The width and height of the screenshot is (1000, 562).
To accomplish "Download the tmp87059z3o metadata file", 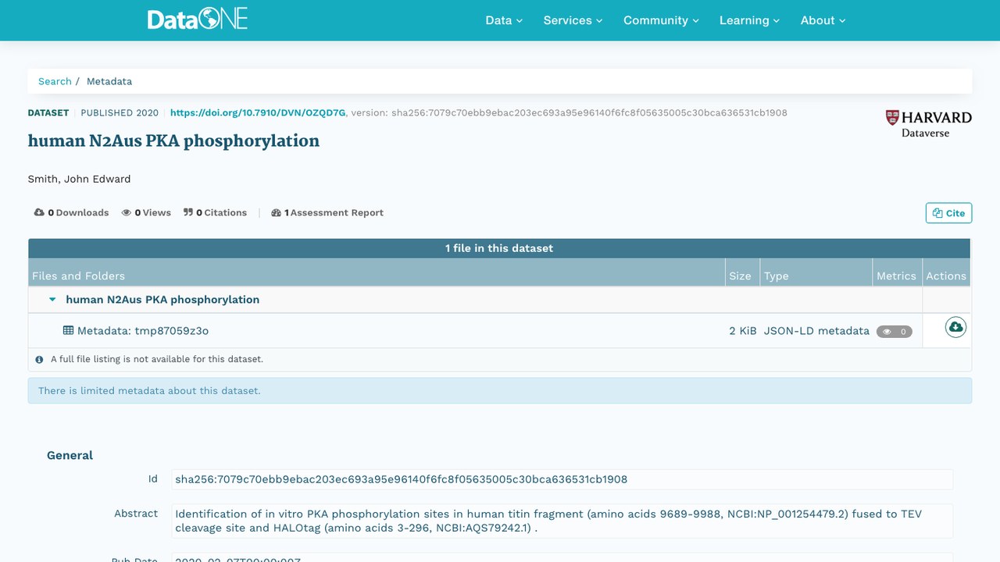I will (x=955, y=327).
